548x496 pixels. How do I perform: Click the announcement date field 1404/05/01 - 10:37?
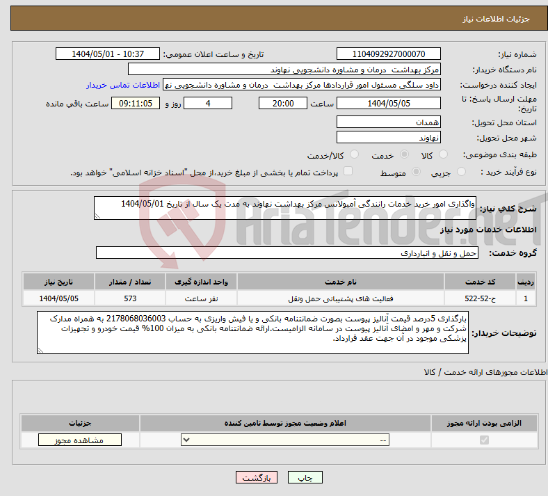point(108,54)
